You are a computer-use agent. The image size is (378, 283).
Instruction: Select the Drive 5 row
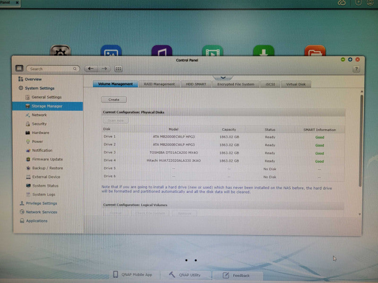(x=223, y=168)
